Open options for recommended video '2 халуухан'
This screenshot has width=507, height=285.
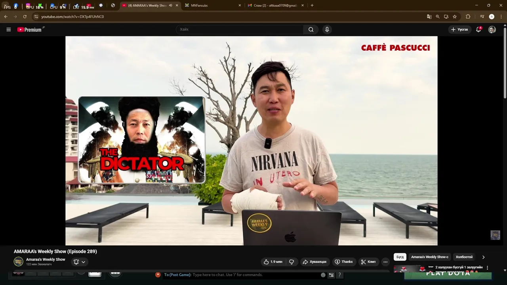pyautogui.click(x=487, y=268)
